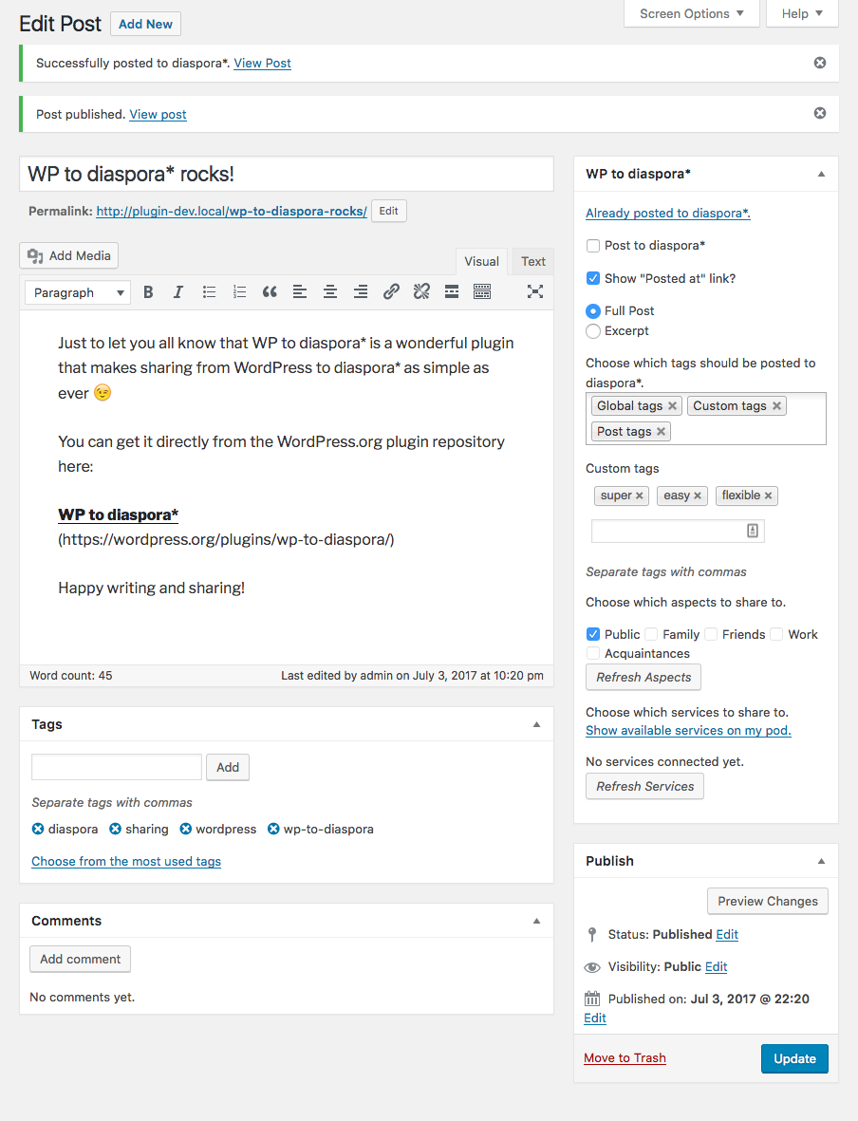Switch to the Visual editor tab

pos(482,262)
